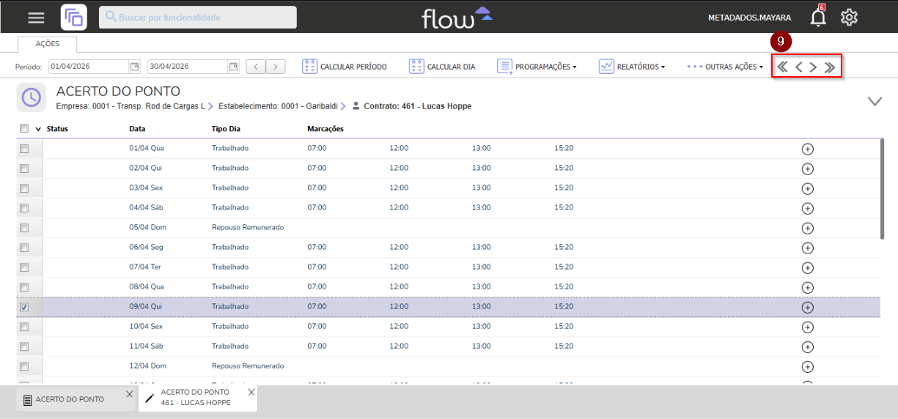Open the settings gear
The image size is (898, 419).
point(849,18)
